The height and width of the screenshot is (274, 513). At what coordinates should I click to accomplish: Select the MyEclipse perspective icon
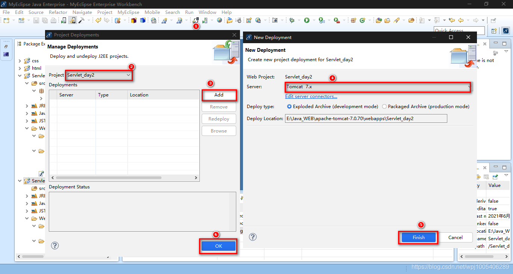click(x=506, y=31)
